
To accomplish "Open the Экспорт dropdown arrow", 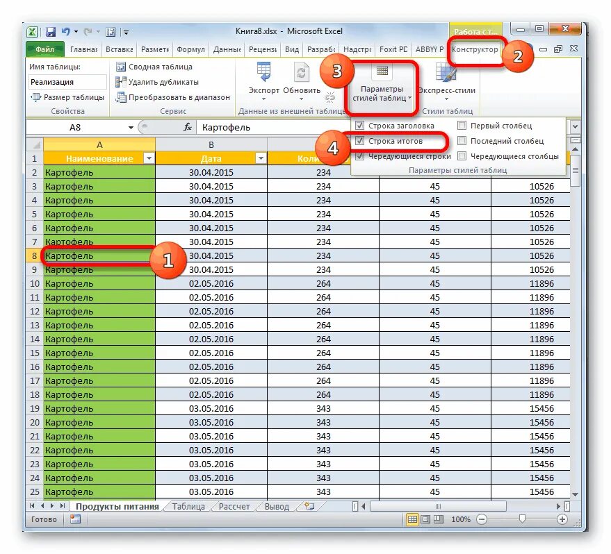I will 264,99.
